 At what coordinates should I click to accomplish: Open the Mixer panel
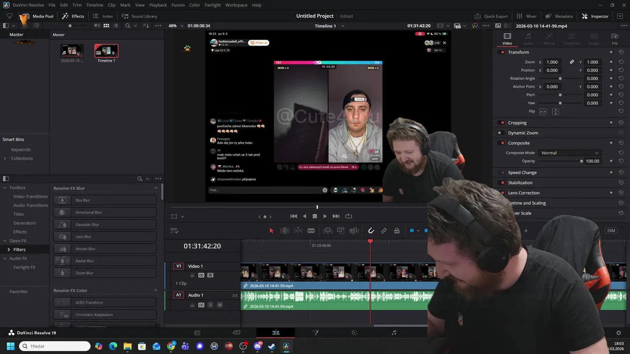click(527, 16)
